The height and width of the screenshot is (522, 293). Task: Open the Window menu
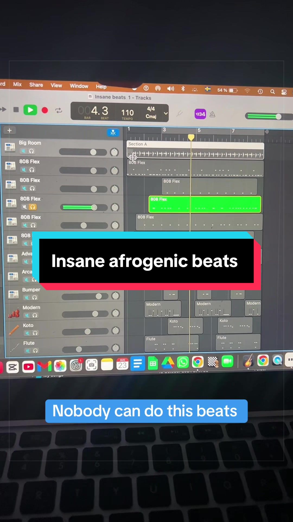click(x=79, y=86)
